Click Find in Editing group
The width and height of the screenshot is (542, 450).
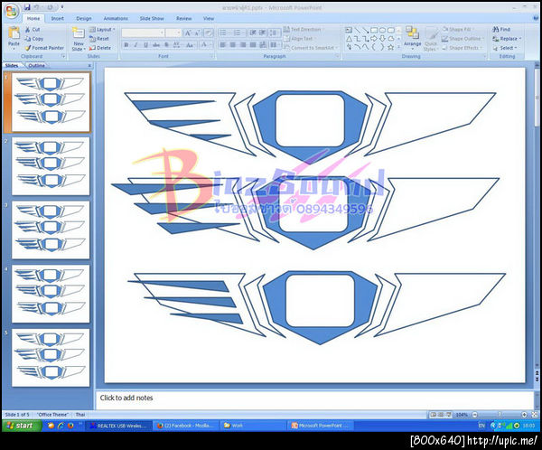[x=501, y=30]
